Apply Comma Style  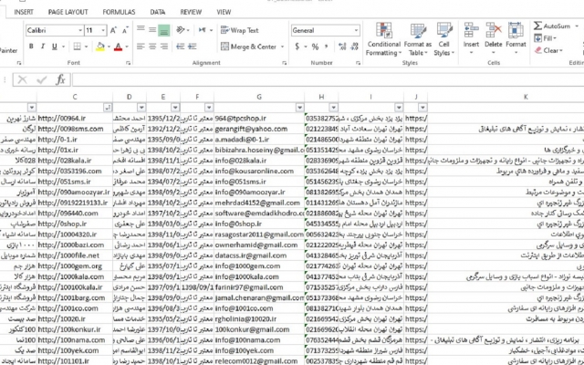click(x=327, y=47)
